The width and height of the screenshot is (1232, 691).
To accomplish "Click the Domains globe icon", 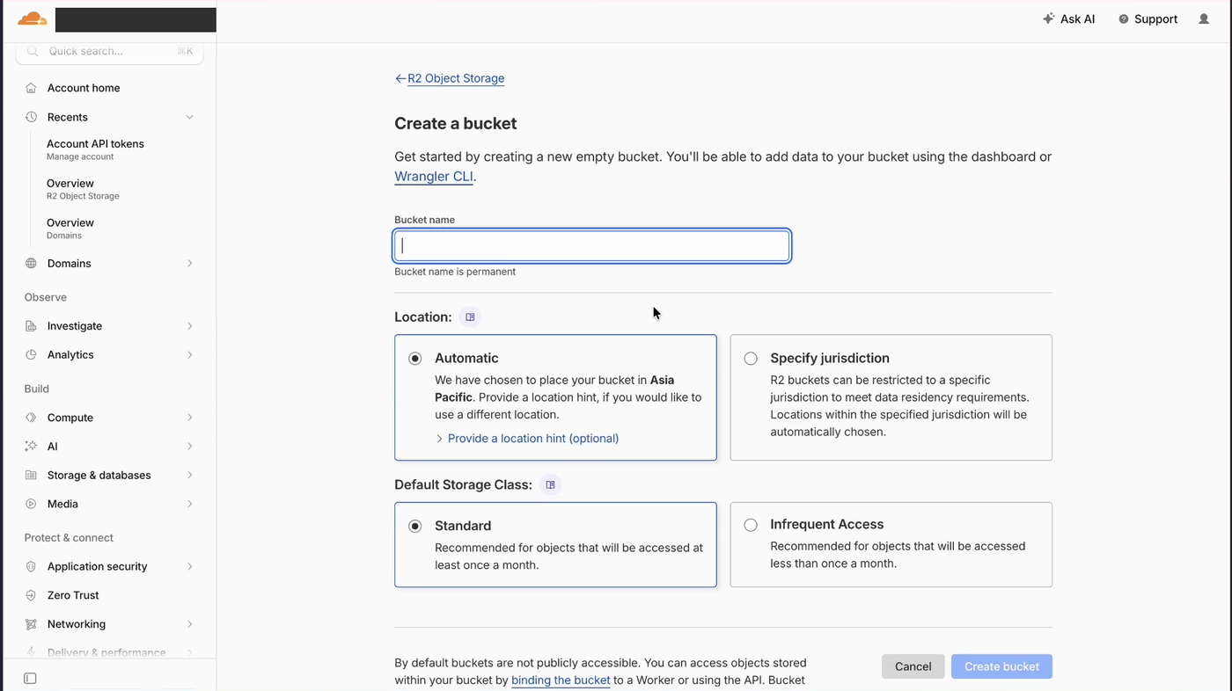I will click(x=31, y=264).
